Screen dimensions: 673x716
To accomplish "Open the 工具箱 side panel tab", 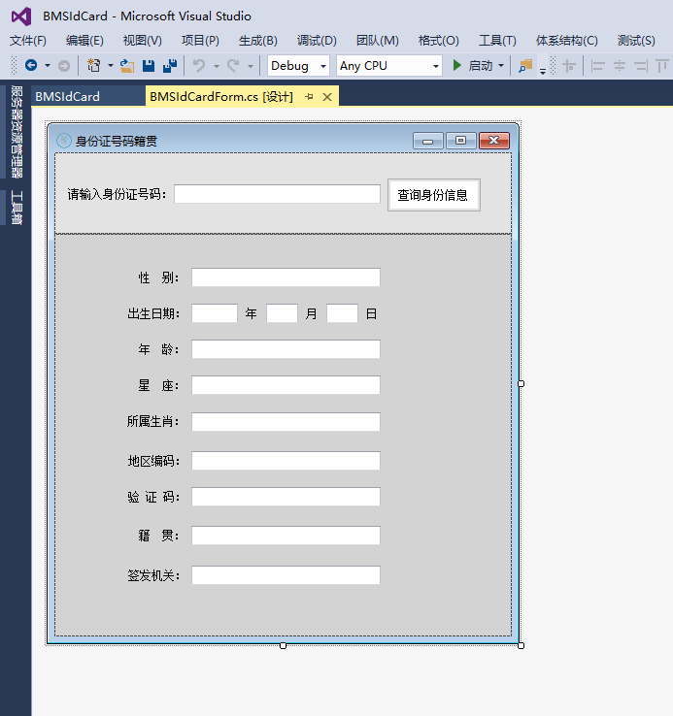I will (x=17, y=208).
